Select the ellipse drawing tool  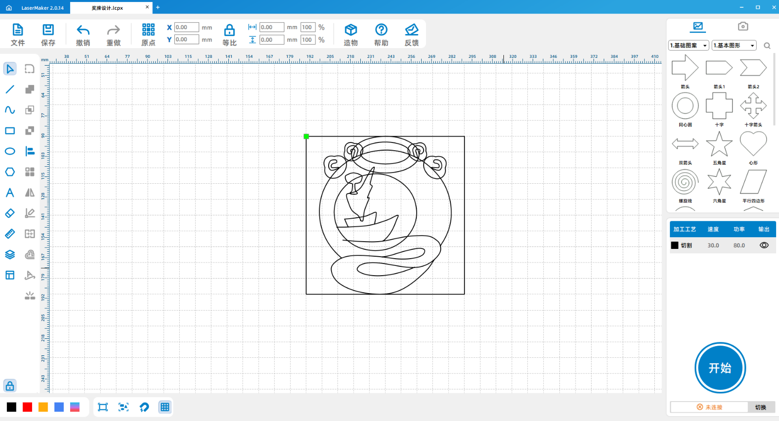10,151
